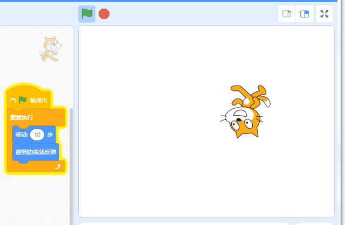345x225 pixels.
Task: Click the 10 steps input field
Action: click(37, 134)
